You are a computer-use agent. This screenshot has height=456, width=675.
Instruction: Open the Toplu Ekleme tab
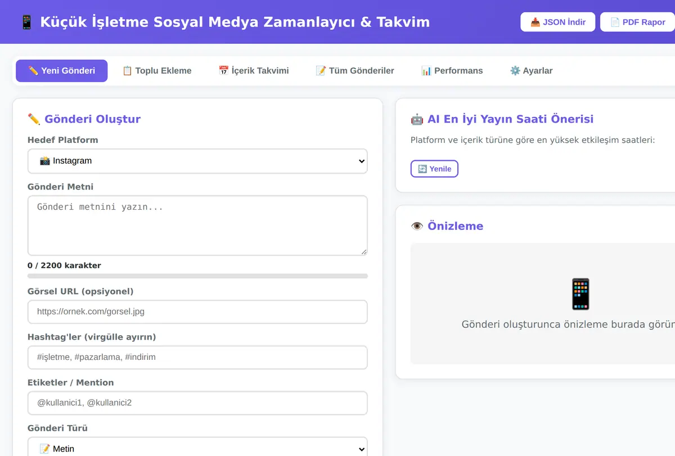[157, 71]
